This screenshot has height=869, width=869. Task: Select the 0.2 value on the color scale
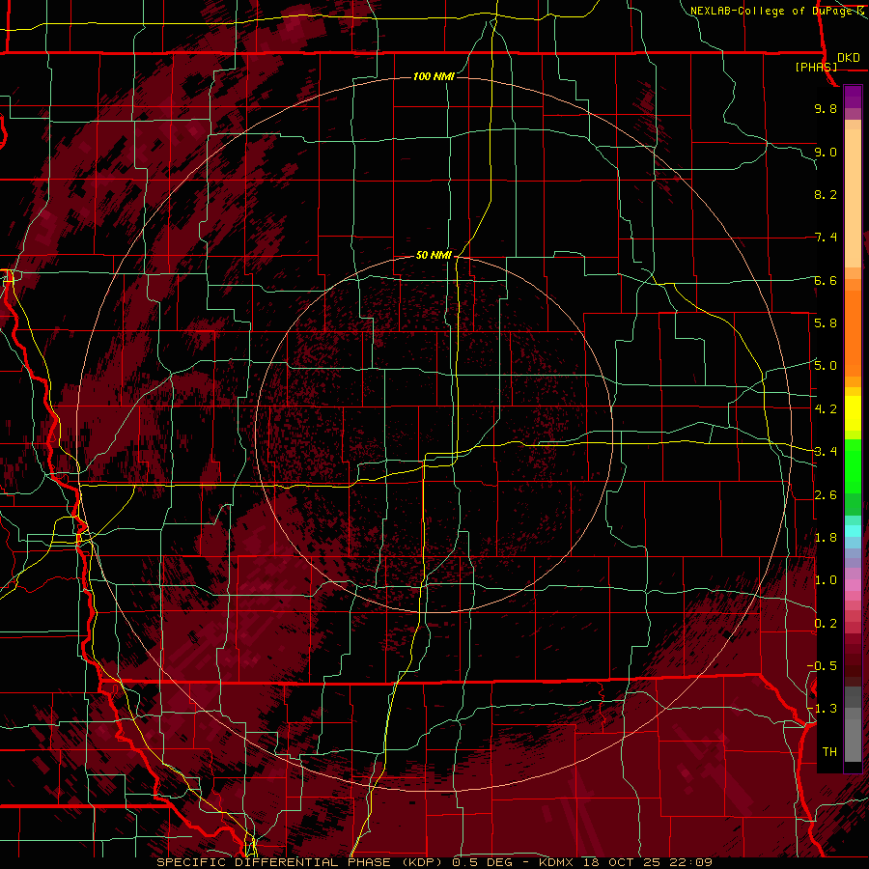(826, 623)
